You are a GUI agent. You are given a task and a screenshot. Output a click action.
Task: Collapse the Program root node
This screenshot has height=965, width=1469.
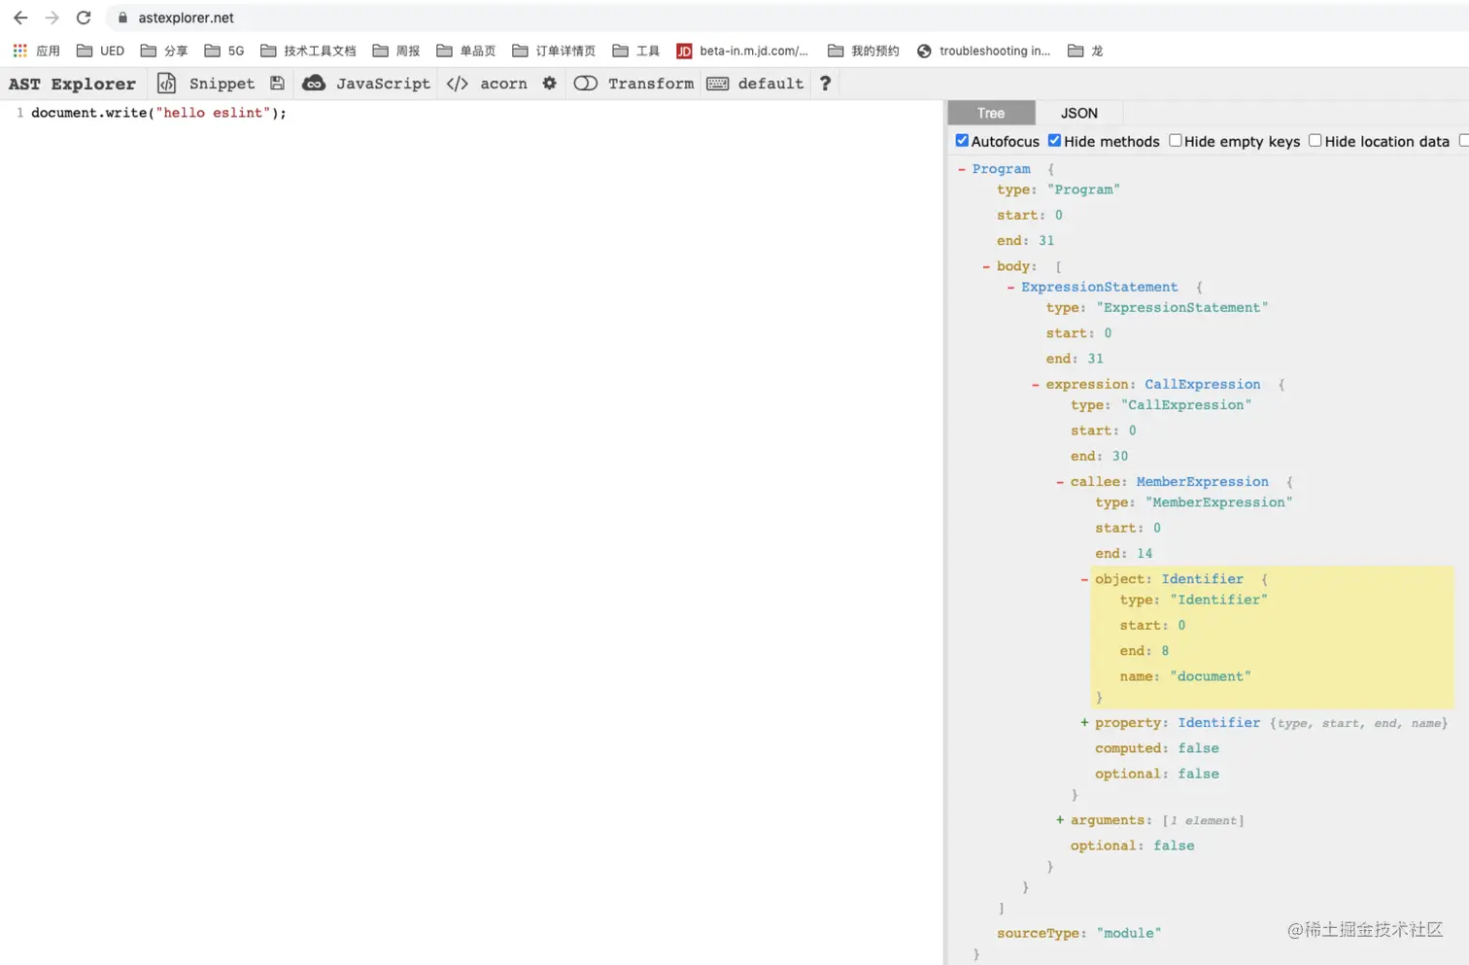pyautogui.click(x=962, y=169)
